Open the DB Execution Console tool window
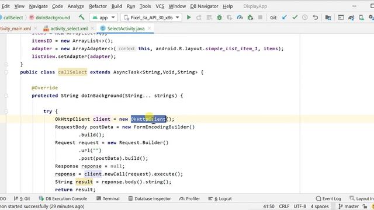Viewport: 374px width, 210px height. click(x=63, y=198)
